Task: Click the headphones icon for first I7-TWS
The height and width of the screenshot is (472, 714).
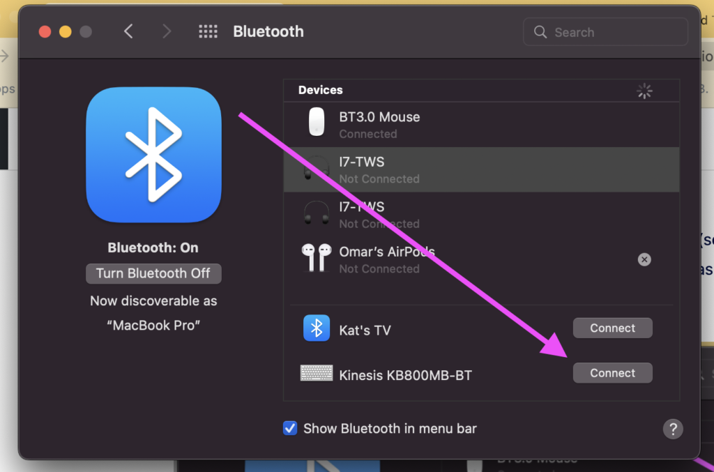Action: 317,169
